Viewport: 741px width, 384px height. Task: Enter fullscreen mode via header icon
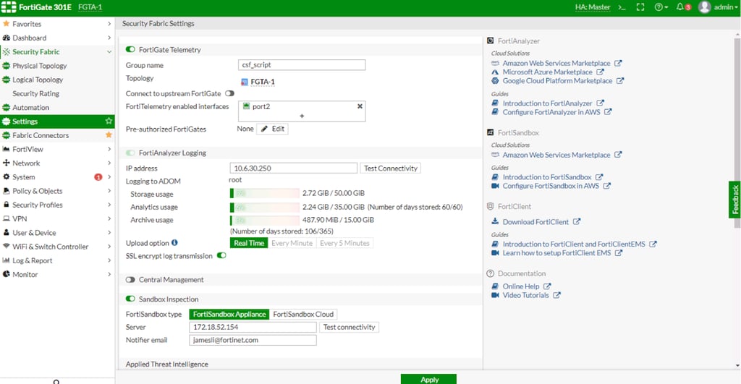(640, 7)
